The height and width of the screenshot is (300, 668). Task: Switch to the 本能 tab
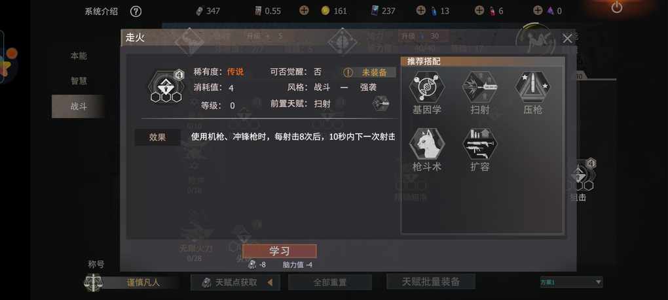(x=79, y=56)
